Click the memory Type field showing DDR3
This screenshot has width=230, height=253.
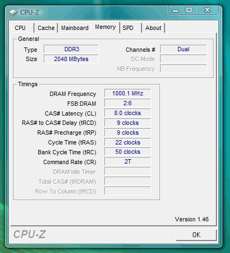[71, 49]
